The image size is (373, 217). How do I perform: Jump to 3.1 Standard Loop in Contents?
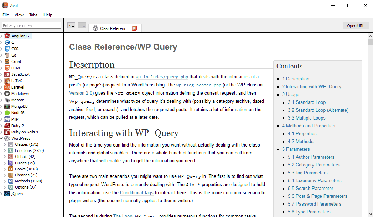coord(307,102)
